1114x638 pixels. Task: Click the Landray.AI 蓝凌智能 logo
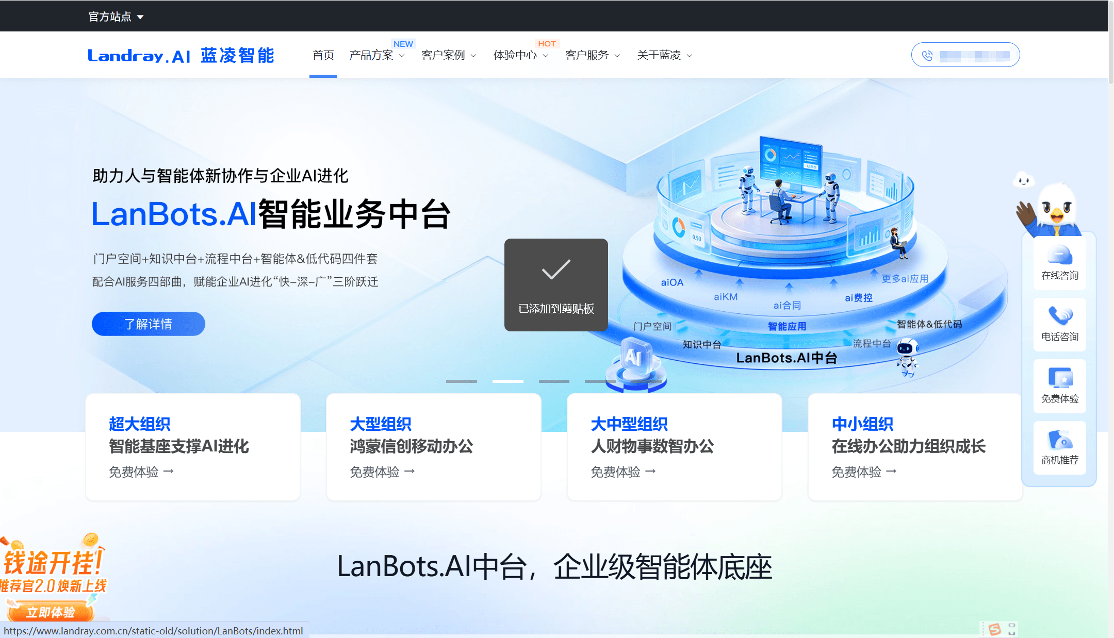[181, 55]
